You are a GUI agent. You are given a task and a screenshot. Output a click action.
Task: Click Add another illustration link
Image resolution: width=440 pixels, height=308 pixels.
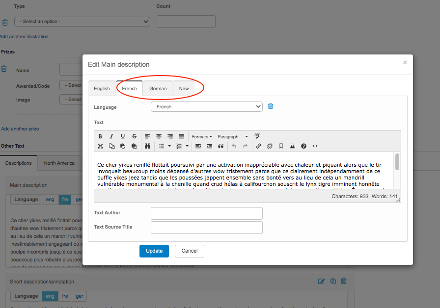(24, 37)
